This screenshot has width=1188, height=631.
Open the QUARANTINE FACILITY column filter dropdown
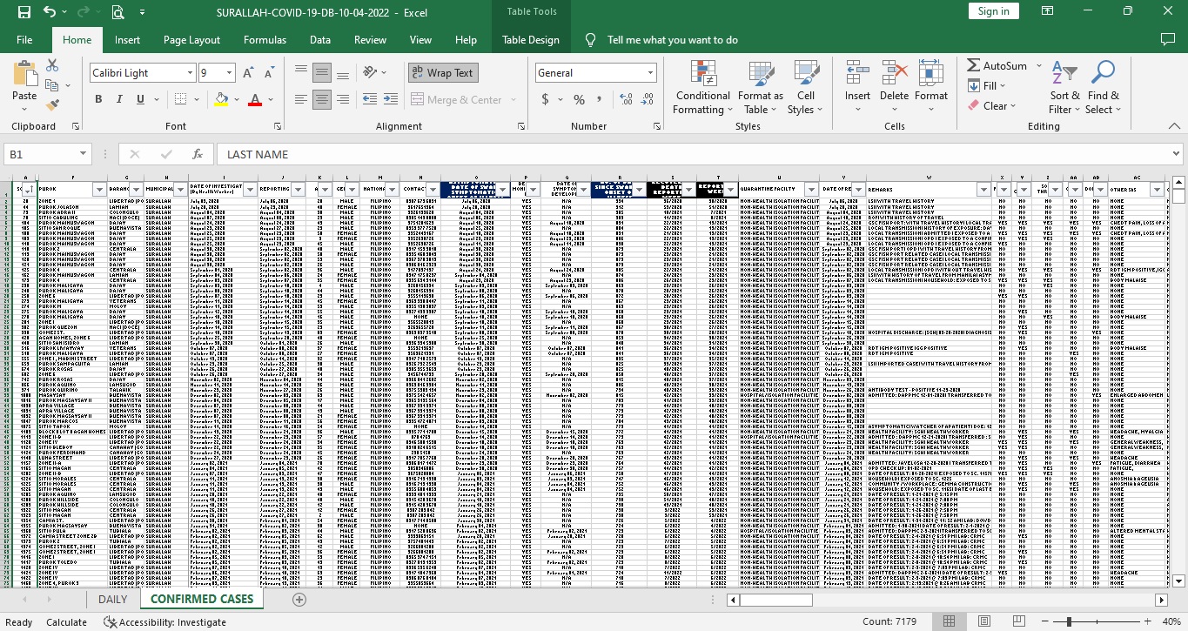coord(811,189)
